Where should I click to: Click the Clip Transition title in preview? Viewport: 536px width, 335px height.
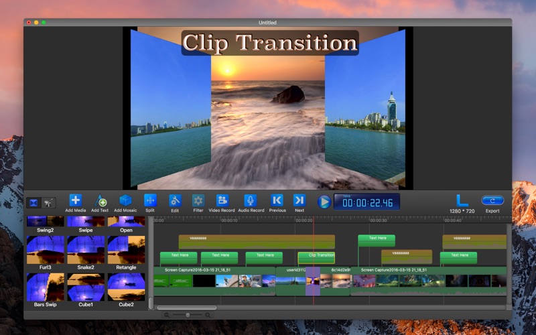click(x=270, y=43)
